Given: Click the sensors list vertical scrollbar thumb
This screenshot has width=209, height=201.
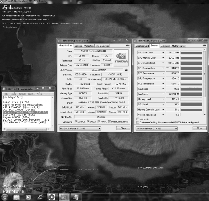Looking at the screenshot, I should [205, 74].
